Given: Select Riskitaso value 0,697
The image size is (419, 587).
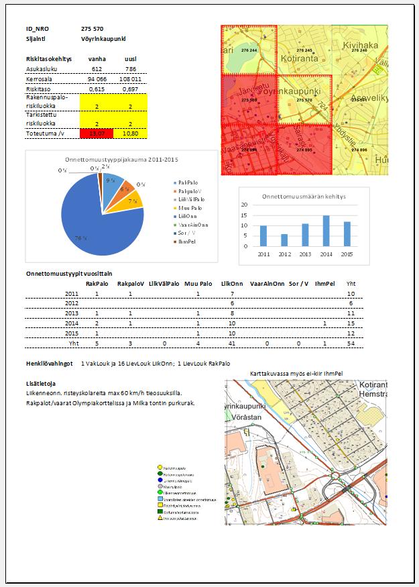Looking at the screenshot, I should [131, 89].
